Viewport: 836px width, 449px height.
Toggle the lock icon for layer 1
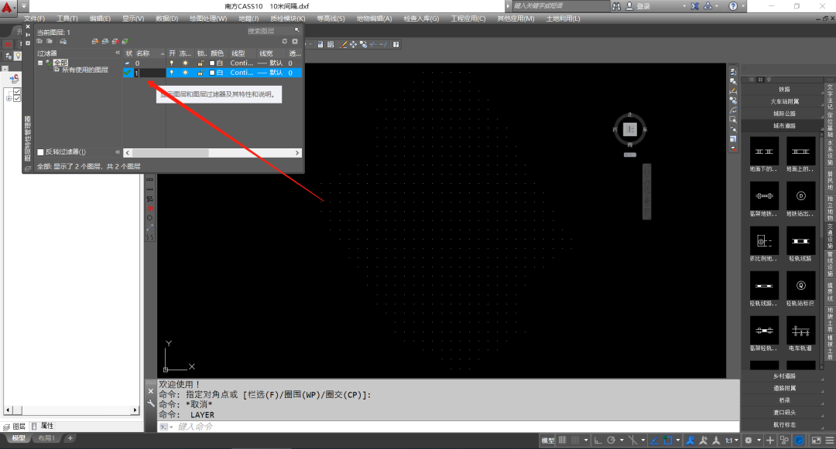[201, 73]
